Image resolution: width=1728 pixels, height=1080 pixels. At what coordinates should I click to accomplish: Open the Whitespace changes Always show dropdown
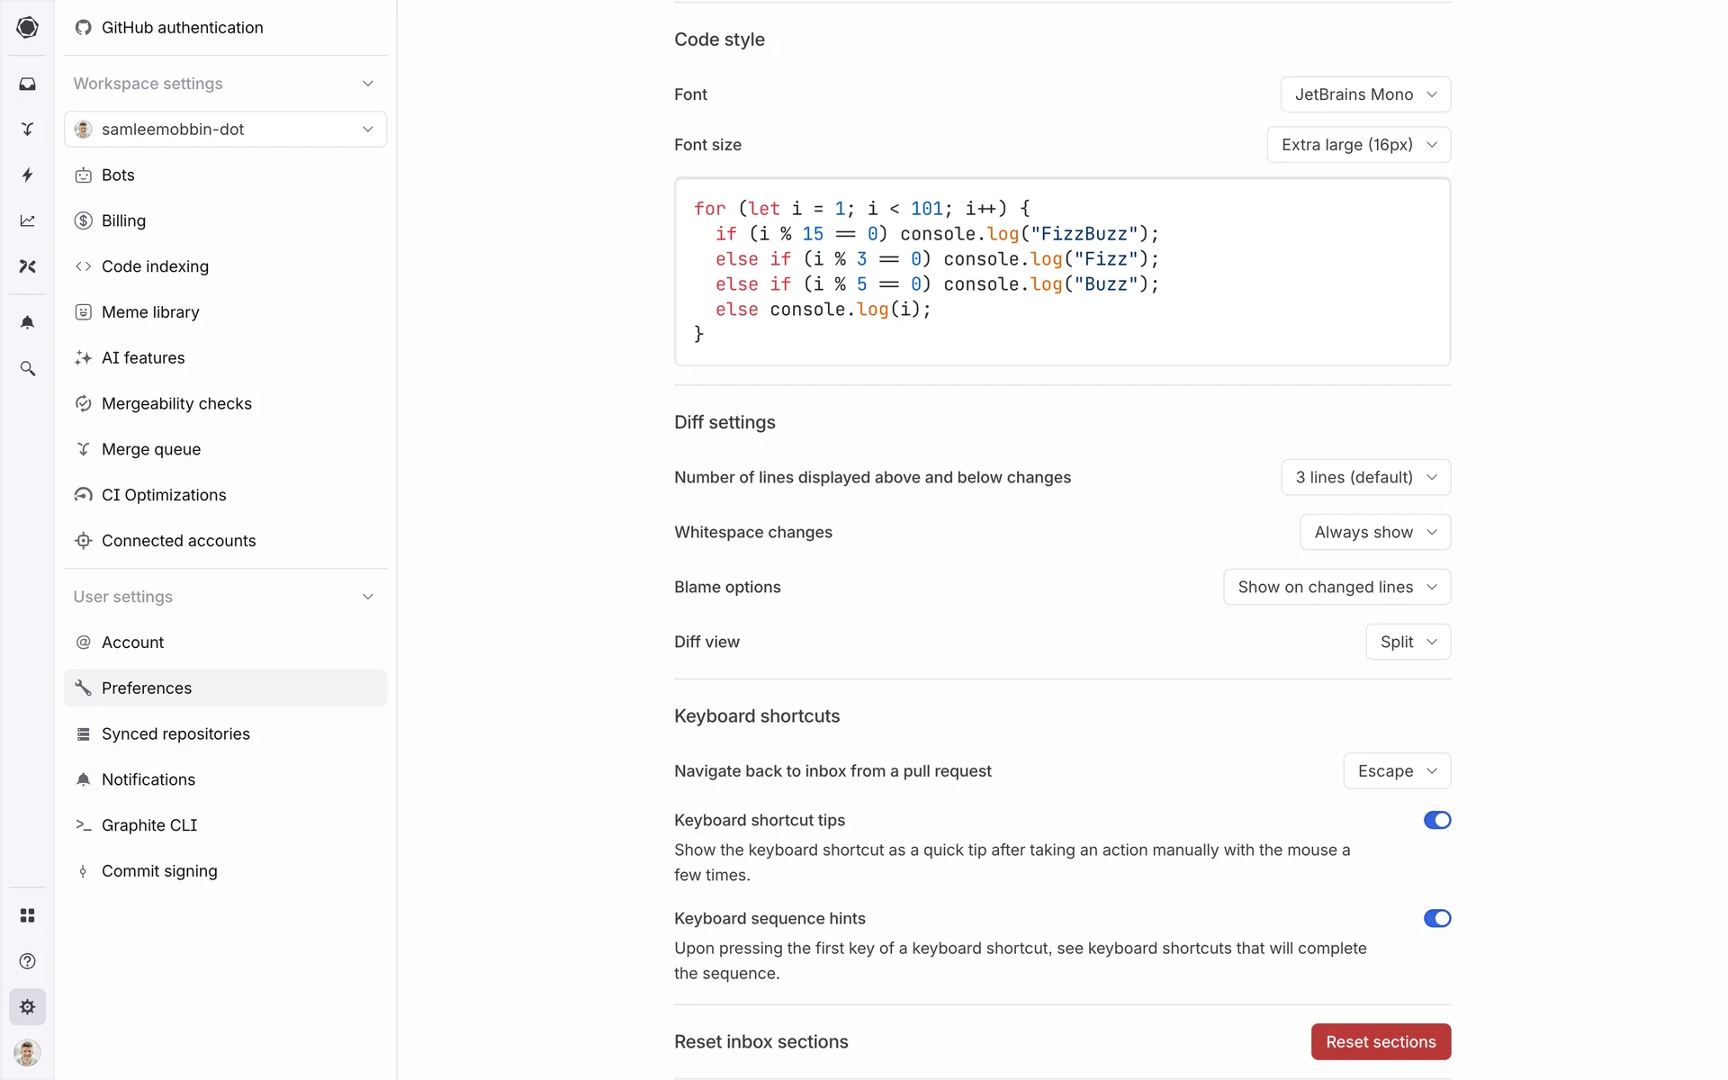point(1374,532)
